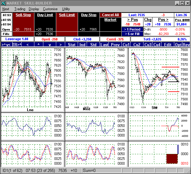The image size is (191, 174).
Task: Click the Buy-Stop order header
Action: pos(89,15)
